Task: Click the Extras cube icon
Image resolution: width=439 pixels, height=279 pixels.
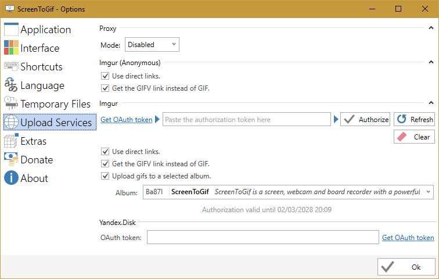Action: point(11,140)
